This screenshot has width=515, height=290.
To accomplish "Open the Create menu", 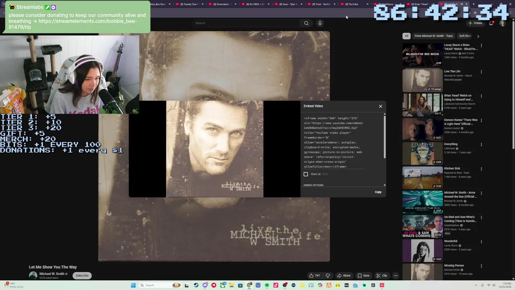I will coord(475,23).
